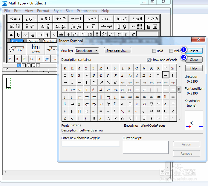The image size is (208, 186).
Task: Click the New search button
Action: click(117, 50)
